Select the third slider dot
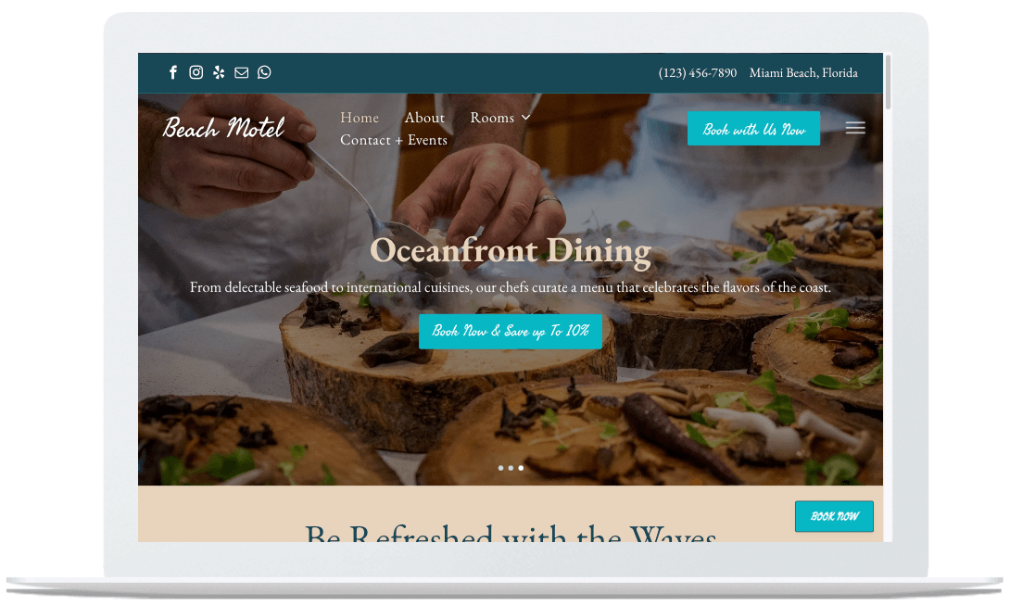Viewport: 1010px width, 606px height. [521, 468]
